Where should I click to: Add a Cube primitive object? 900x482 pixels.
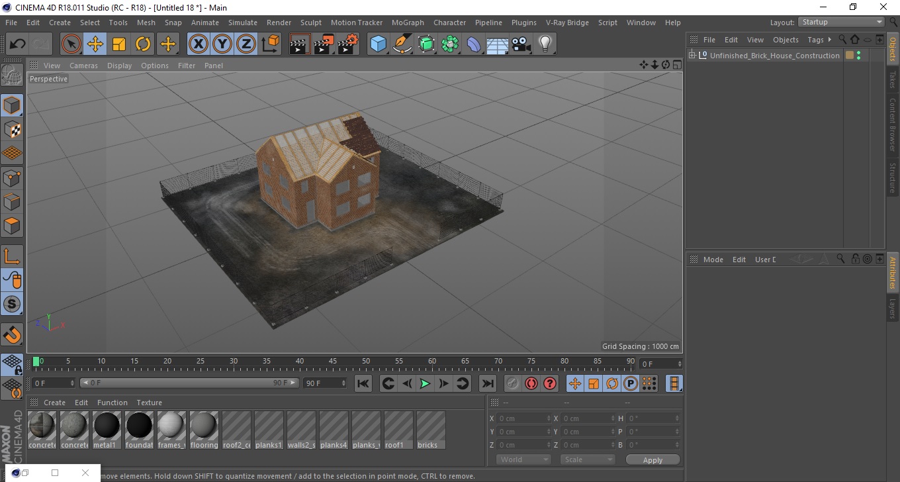coord(378,44)
